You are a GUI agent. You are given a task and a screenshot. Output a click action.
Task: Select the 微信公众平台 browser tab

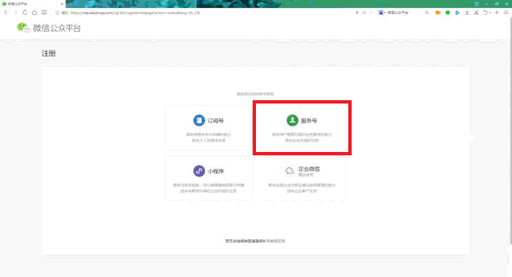tap(32, 4)
